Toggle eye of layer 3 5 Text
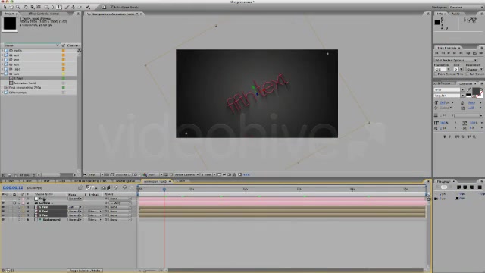This screenshot has width=485, height=273. pos(3,207)
